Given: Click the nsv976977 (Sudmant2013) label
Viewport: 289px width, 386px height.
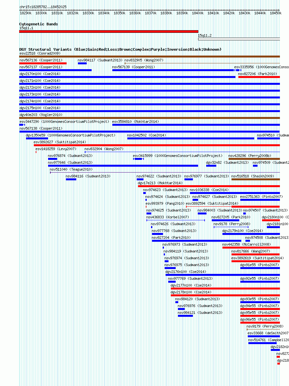Looking at the screenshot, I should [x=207, y=176].
